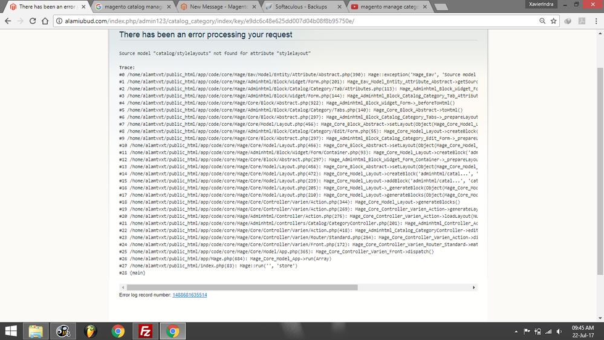Click the browser back arrow
Screen dimensions: 604x340
7,21
